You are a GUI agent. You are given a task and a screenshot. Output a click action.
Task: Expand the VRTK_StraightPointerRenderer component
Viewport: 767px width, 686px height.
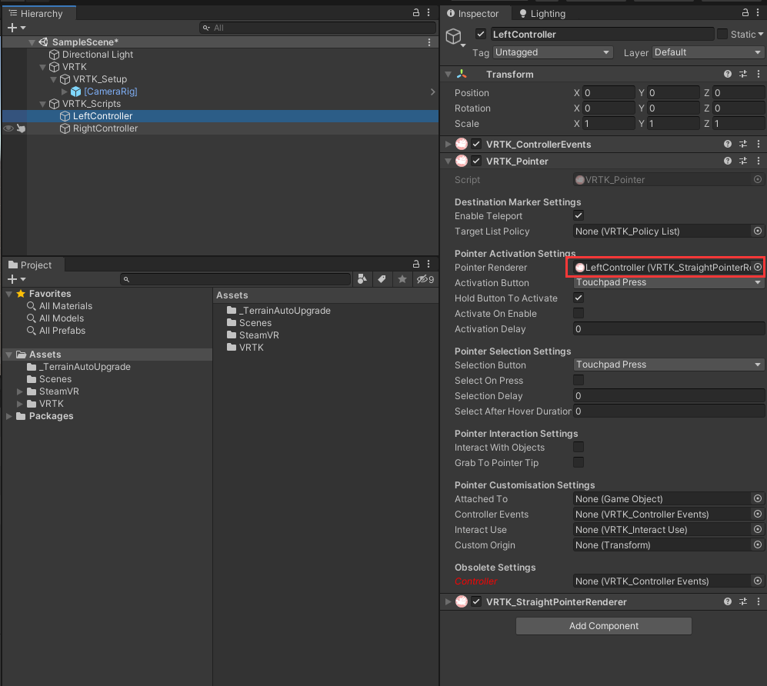(x=448, y=601)
